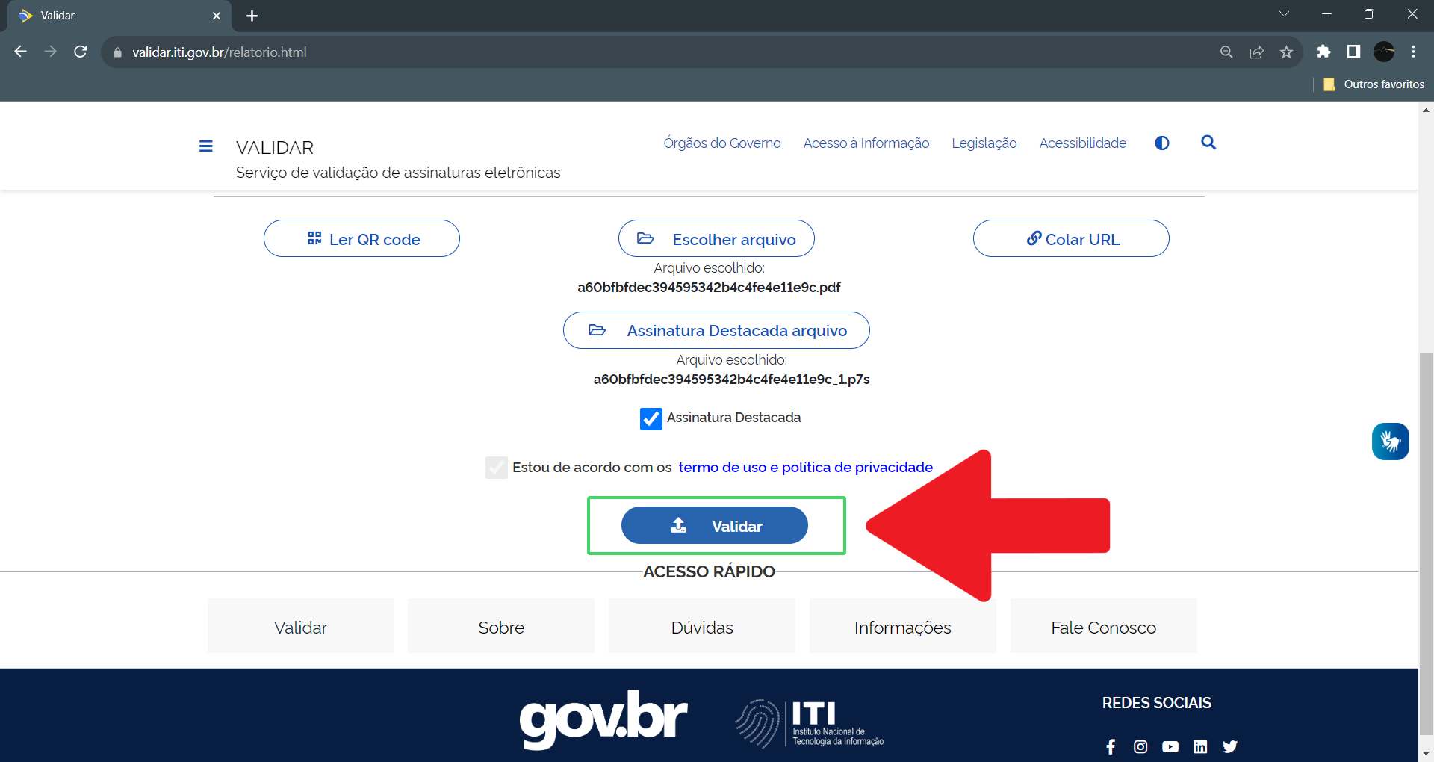This screenshot has width=1434, height=762.
Task: Bookmark this page with the star icon
Action: click(x=1286, y=52)
